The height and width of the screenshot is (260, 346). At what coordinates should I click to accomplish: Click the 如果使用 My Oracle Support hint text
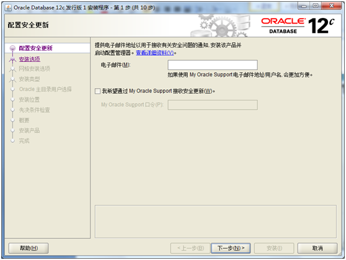pos(240,75)
